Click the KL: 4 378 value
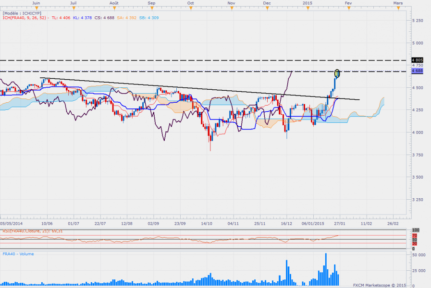431x288 pixels. [x=83, y=18]
